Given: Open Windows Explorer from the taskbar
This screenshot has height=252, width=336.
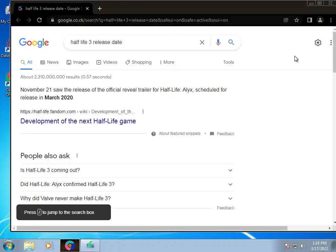Looking at the screenshot, I should tap(29, 245).
